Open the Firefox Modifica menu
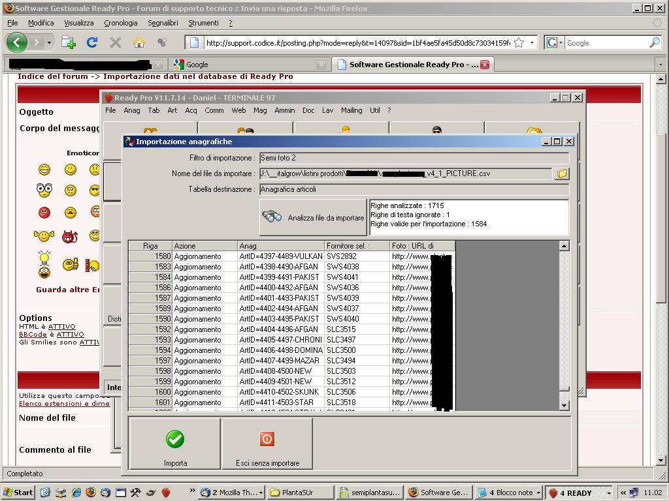Image resolution: width=669 pixels, height=501 pixels. point(41,23)
